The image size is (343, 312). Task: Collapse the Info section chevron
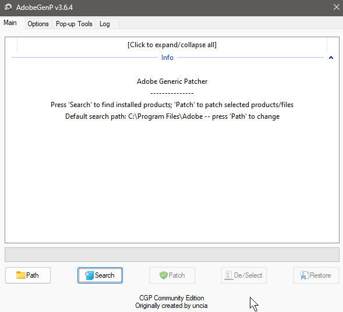coord(331,58)
